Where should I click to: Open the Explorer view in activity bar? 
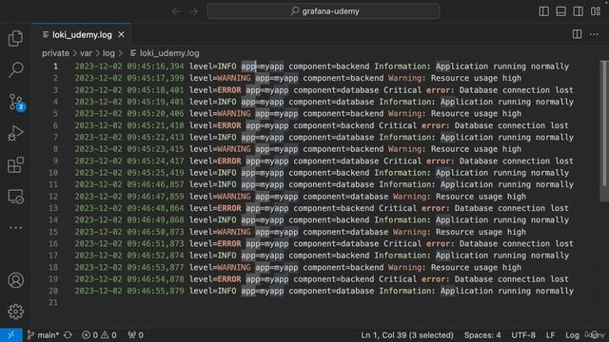coord(15,38)
